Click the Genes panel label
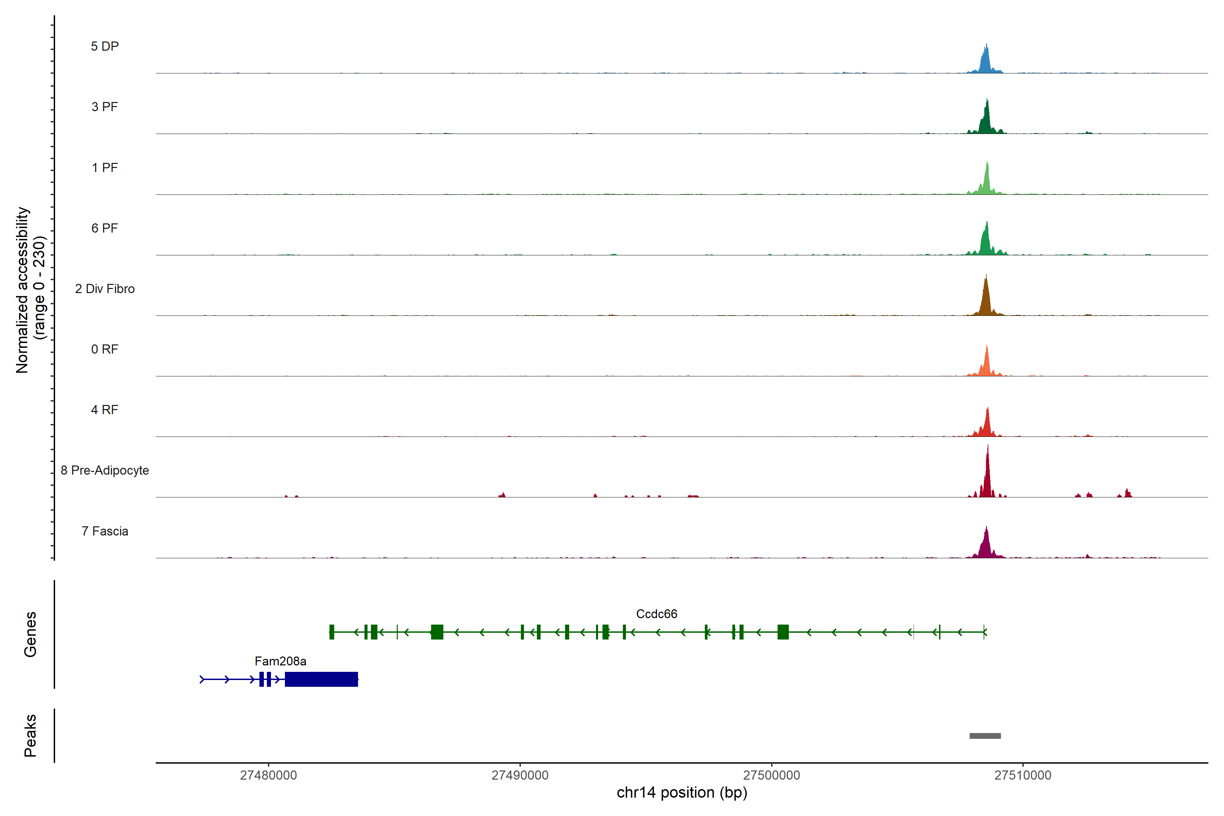 pos(30,634)
